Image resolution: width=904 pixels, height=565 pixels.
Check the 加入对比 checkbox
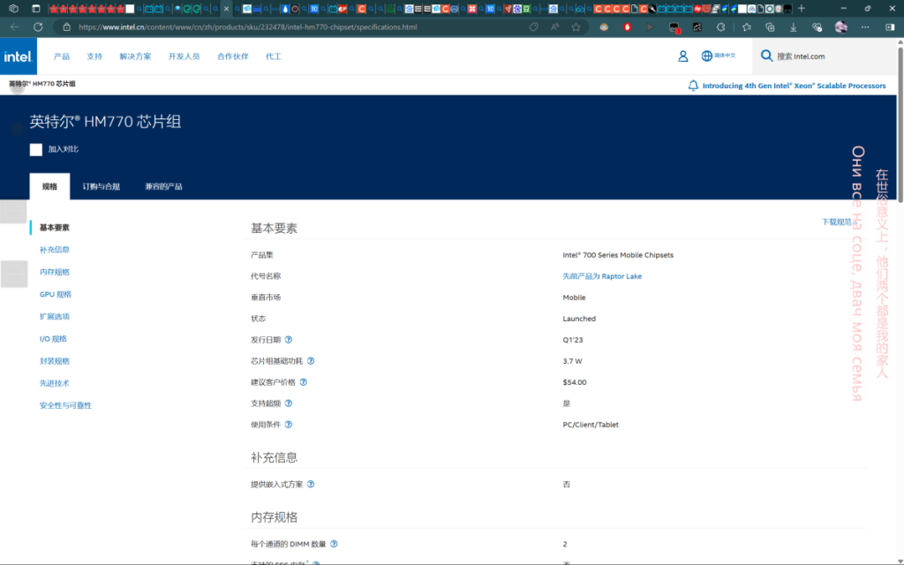pyautogui.click(x=35, y=149)
